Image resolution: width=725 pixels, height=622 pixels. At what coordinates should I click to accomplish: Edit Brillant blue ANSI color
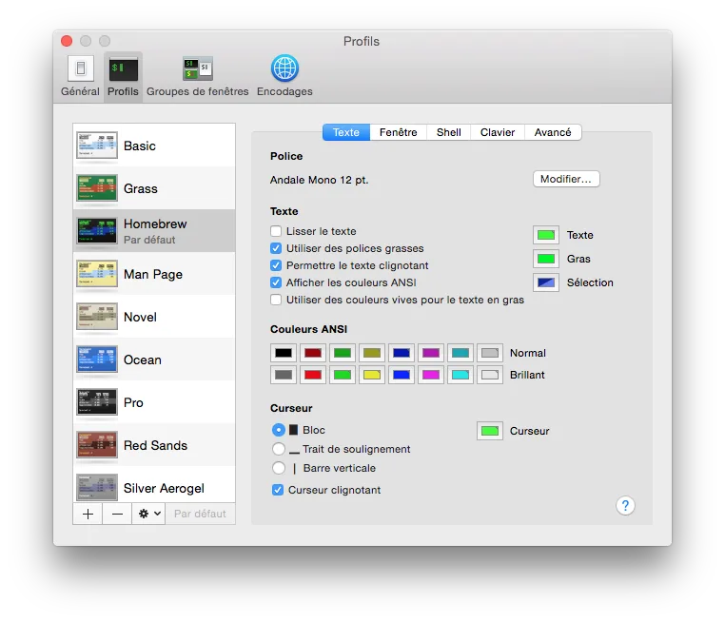402,375
